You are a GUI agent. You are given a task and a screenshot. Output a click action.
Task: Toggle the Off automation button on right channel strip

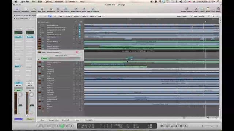pos(30,90)
